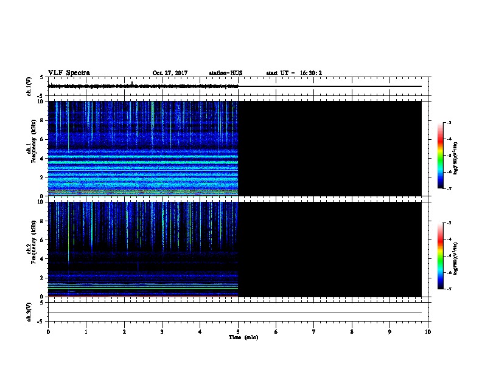The width and height of the screenshot is (482, 372).
Task: Click time axis tick label "6"
Action: pyautogui.click(x=276, y=332)
